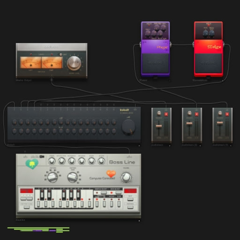Click the Kobolt large master volume knob
240x240 pixels.
pos(128,127)
